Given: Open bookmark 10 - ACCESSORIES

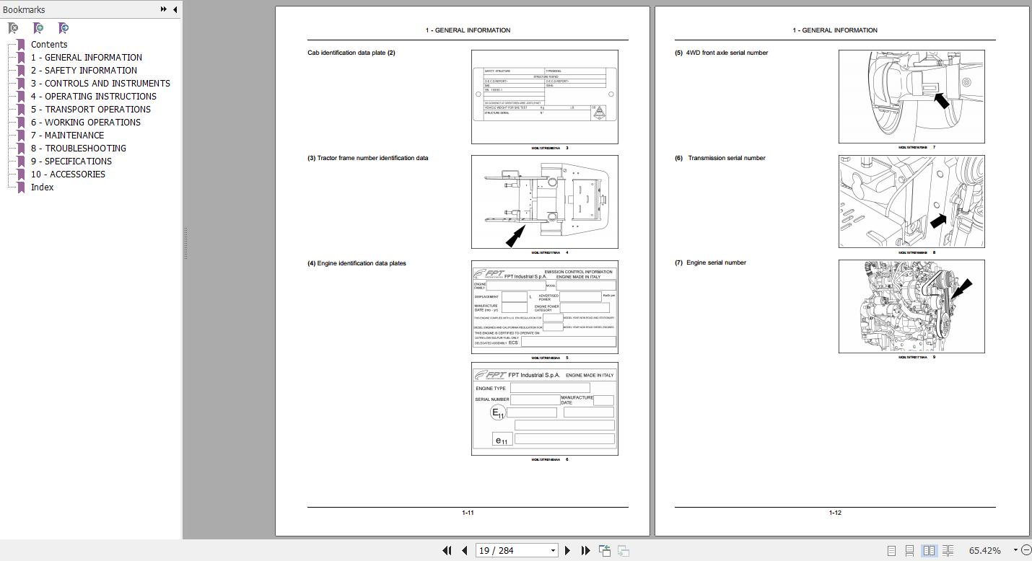Looking at the screenshot, I should pyautogui.click(x=68, y=174).
